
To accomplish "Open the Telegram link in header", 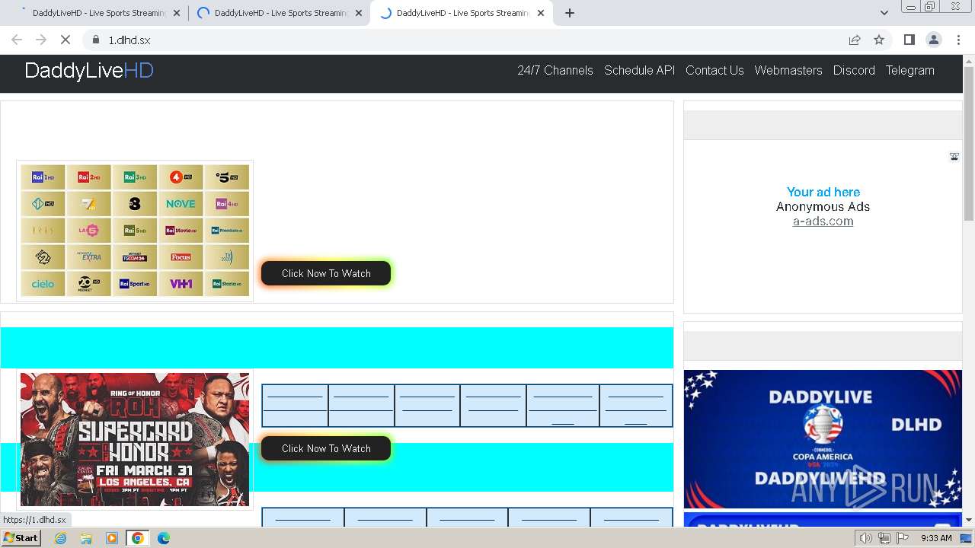I will coord(909,70).
